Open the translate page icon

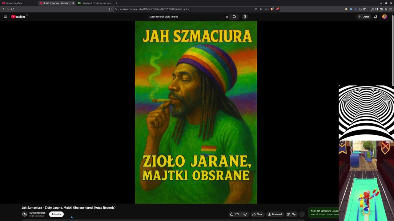pos(261,9)
